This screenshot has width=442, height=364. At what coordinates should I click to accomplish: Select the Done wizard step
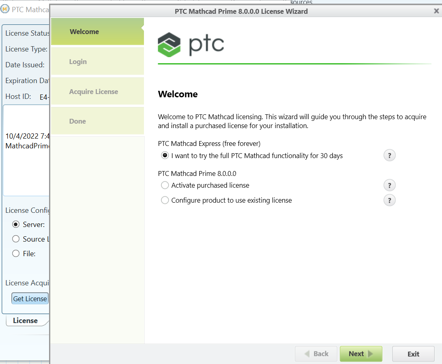[97, 120]
